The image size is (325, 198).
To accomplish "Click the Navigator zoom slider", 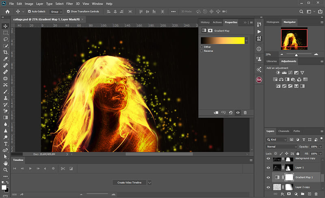I will point(296,54).
